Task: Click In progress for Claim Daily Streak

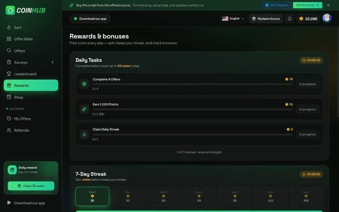Action: [x=307, y=134]
